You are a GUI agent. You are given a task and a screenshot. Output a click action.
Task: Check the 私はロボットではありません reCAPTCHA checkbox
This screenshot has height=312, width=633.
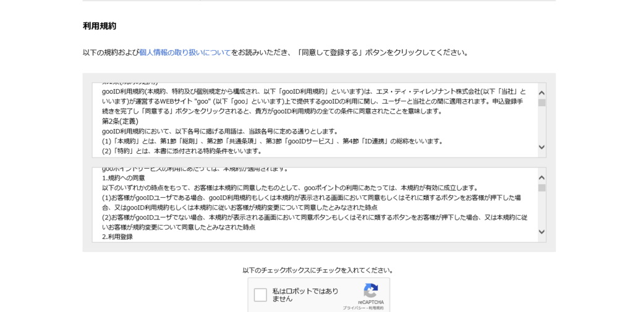pyautogui.click(x=260, y=295)
